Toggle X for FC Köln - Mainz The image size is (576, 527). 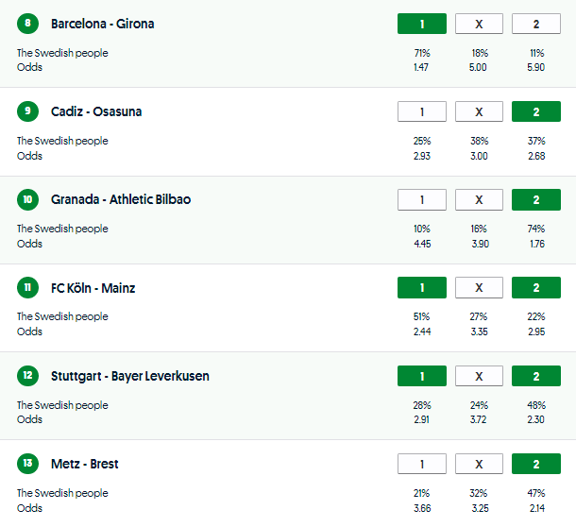tap(479, 288)
